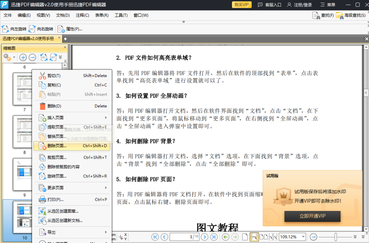Close the 迅捷PDF编辑器v2.0使用手册 tab

pyautogui.click(x=59, y=38)
